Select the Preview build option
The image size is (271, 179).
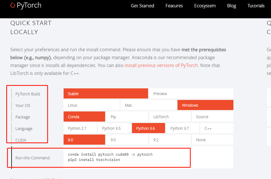[x=191, y=94]
